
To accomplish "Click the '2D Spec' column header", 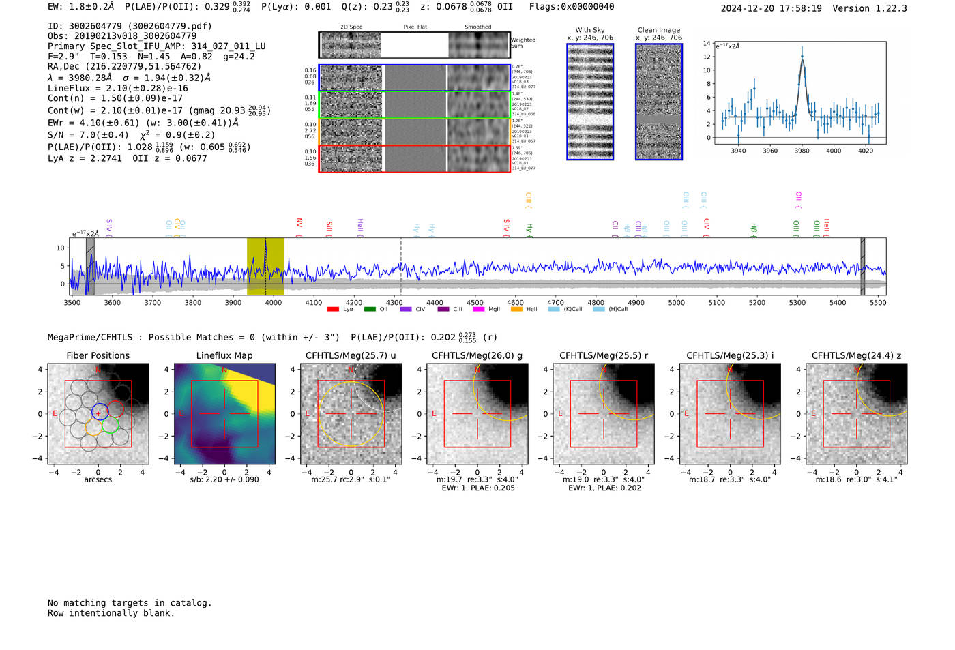I will 351,27.
